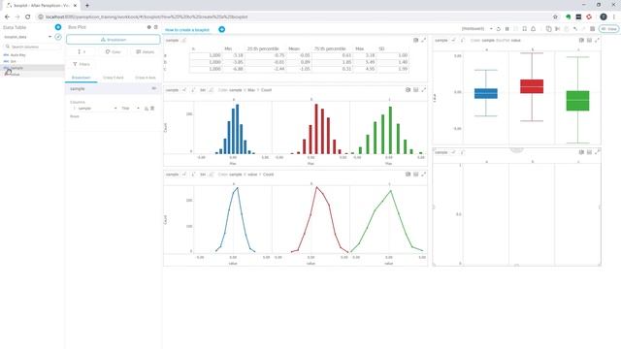Toggle visibility eye on sample breakdown row

[x=154, y=88]
